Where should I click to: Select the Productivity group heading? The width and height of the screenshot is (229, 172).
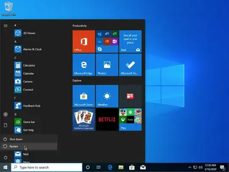80,26
